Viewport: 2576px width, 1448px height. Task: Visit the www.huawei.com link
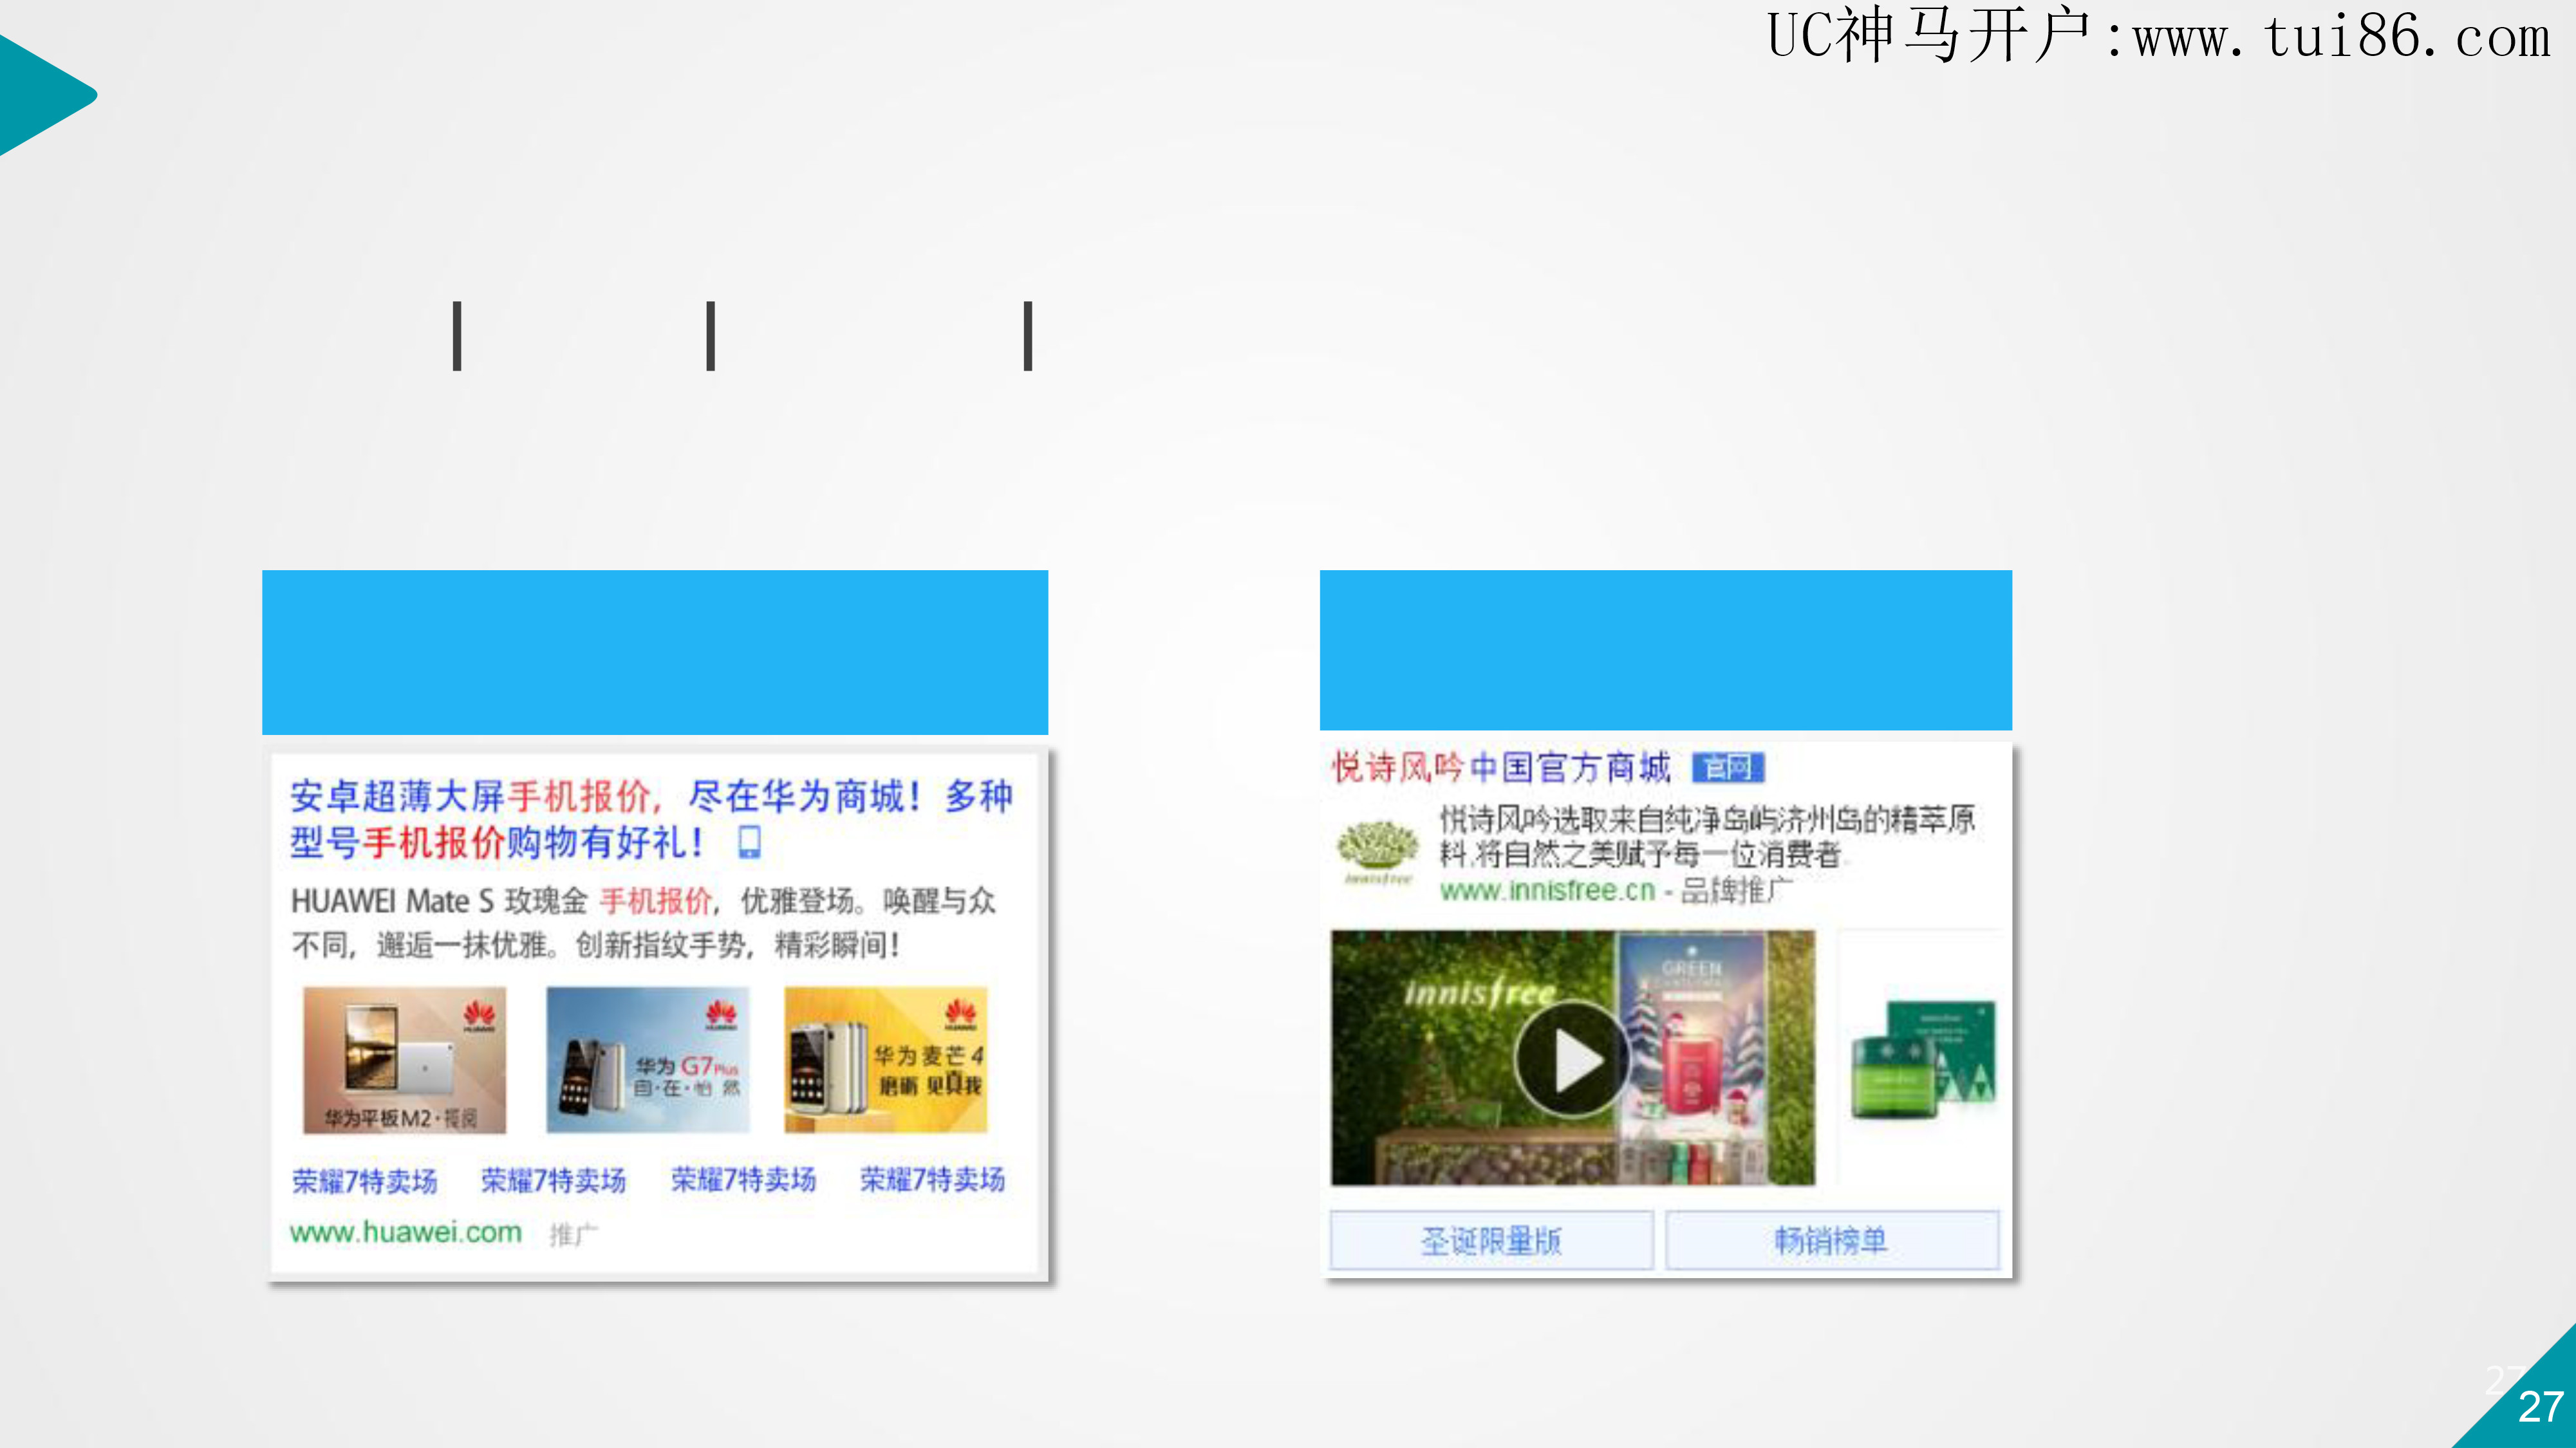coord(405,1232)
